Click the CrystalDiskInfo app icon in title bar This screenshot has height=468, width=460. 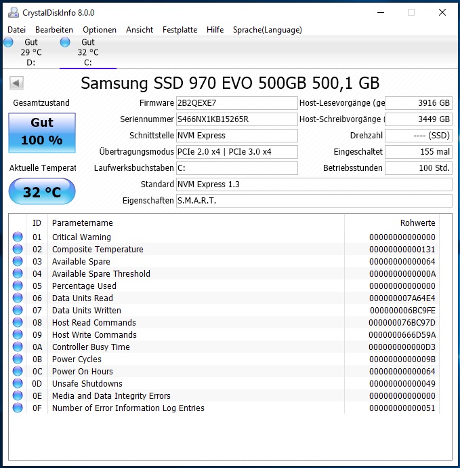point(14,12)
